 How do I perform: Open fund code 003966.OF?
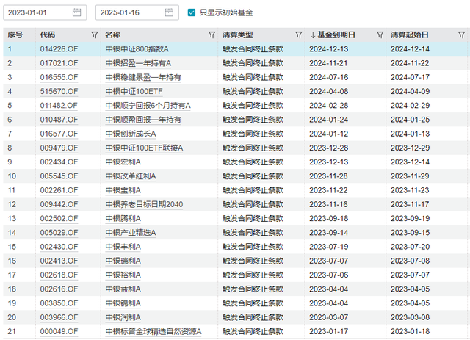pos(59,317)
